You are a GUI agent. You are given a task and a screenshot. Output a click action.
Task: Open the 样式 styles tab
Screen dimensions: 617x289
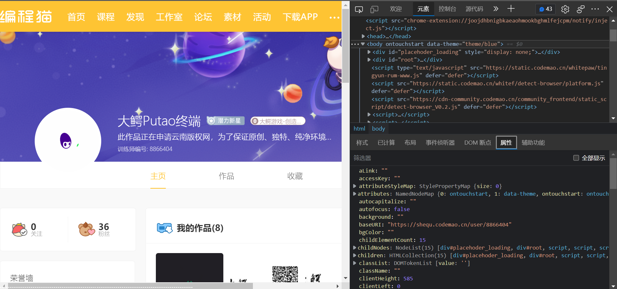coord(362,143)
